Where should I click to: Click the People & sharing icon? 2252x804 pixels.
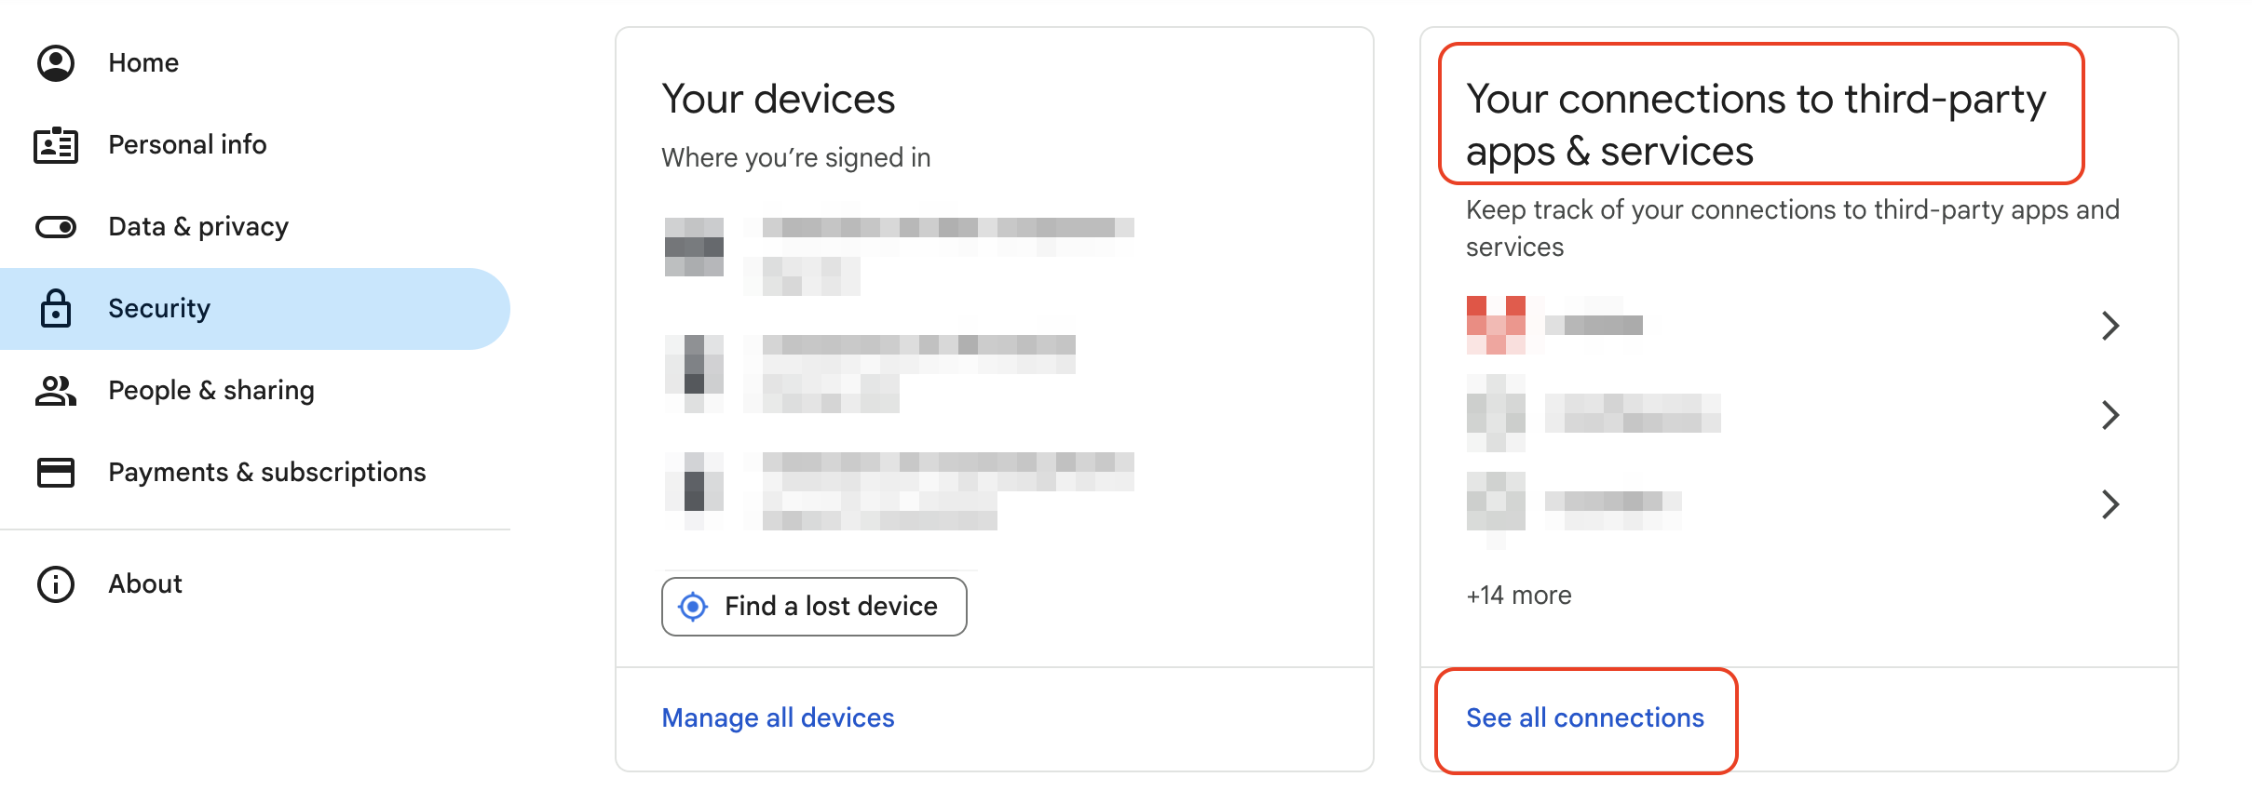[x=54, y=390]
